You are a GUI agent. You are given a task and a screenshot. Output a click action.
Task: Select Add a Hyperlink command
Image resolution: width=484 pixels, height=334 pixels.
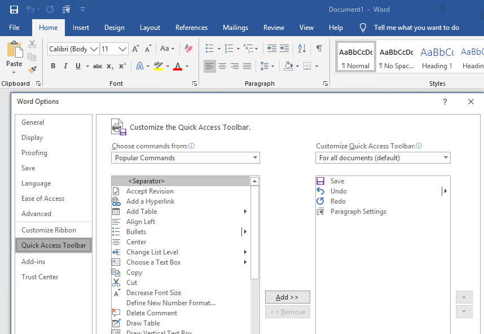click(181, 201)
